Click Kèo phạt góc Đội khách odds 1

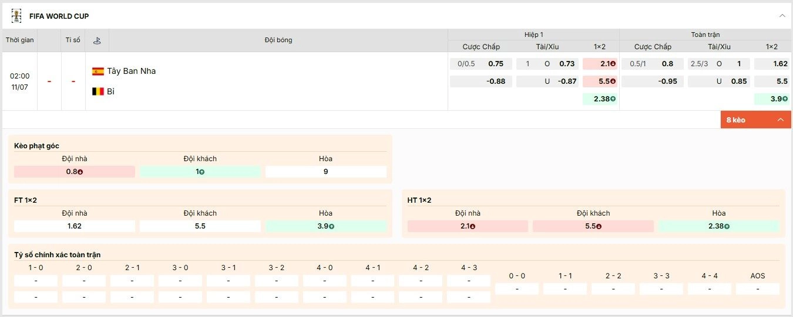(x=200, y=172)
